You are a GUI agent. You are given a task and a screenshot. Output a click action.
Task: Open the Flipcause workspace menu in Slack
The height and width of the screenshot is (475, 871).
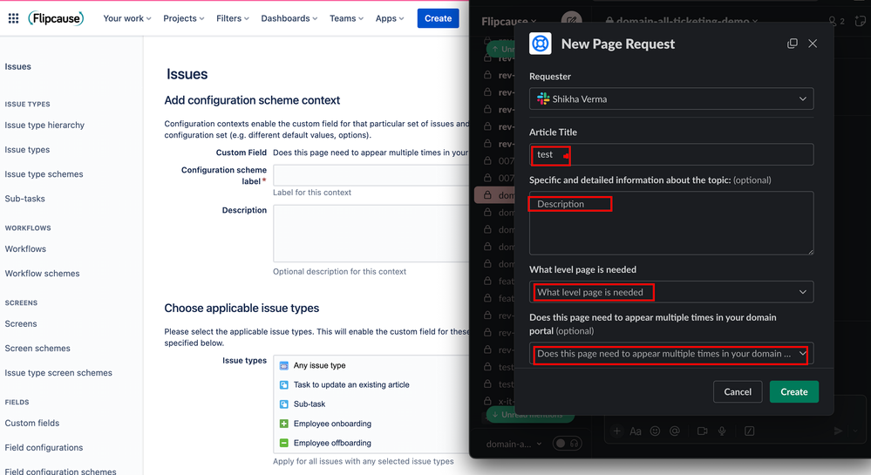(x=509, y=21)
